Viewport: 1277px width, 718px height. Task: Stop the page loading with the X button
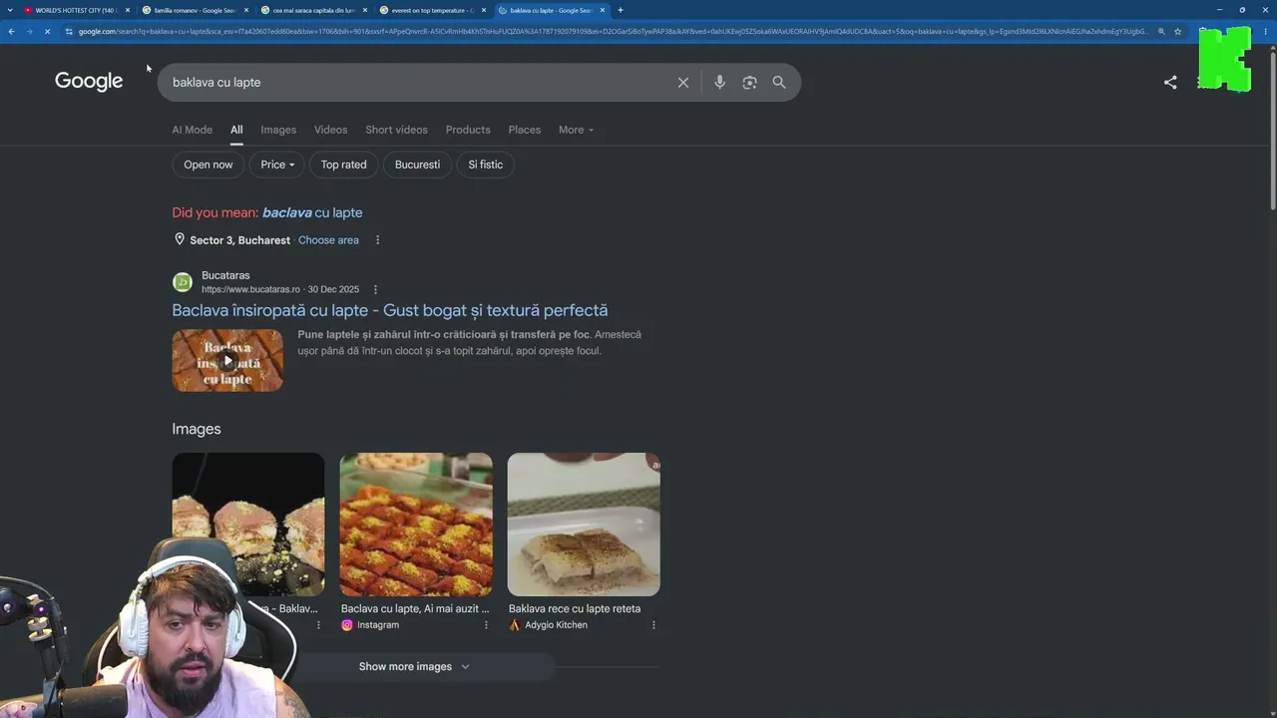click(x=47, y=32)
